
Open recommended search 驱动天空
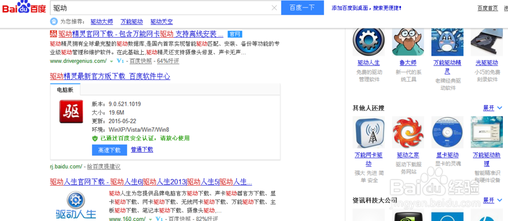162,22
